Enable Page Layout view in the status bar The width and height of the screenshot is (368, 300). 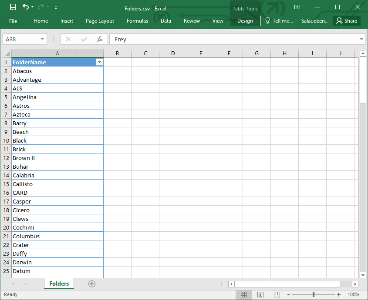tap(260, 294)
